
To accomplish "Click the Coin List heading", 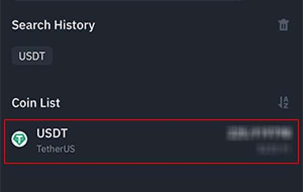I will click(x=36, y=103).
